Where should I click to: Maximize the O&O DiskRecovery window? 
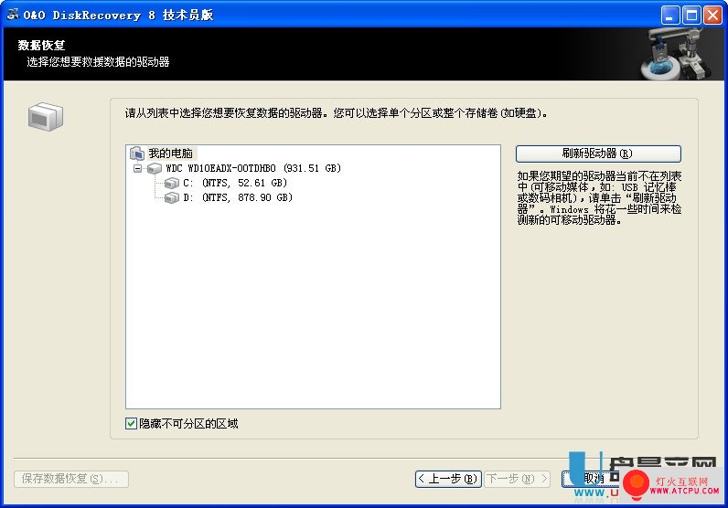(691, 16)
